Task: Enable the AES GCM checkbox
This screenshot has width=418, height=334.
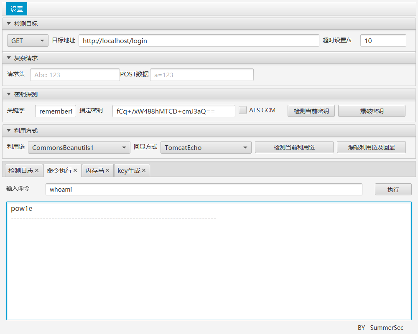Action: coord(242,110)
